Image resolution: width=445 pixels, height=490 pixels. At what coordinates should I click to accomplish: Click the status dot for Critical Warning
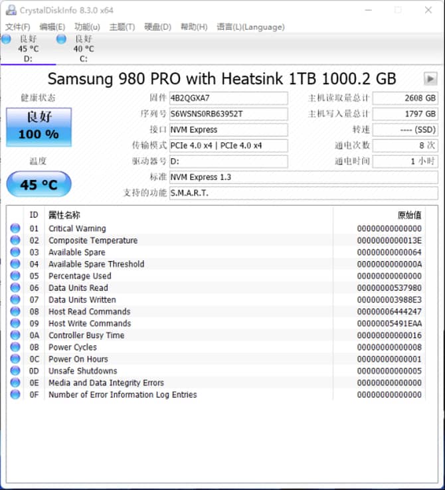pos(15,228)
